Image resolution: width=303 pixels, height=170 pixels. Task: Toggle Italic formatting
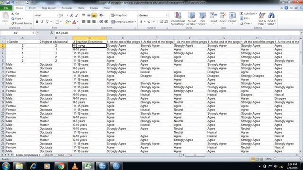(x=42, y=22)
